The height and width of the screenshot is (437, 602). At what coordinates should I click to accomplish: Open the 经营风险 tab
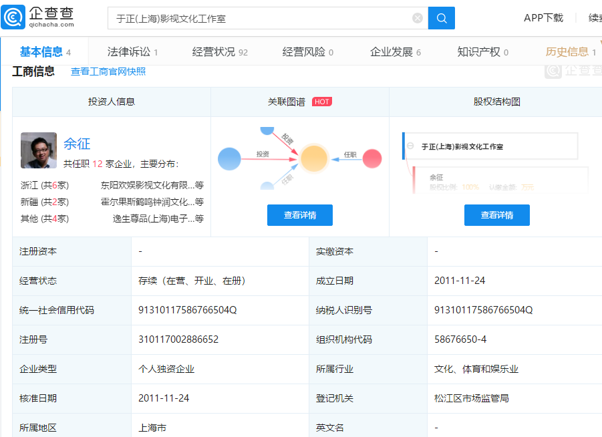pyautogui.click(x=308, y=52)
